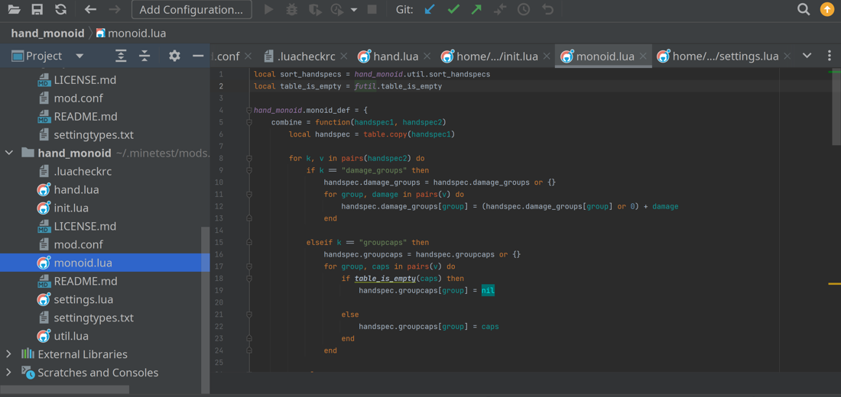The width and height of the screenshot is (841, 397).
Task: Switch to the home/.../init.lua tab
Action: [x=496, y=56]
